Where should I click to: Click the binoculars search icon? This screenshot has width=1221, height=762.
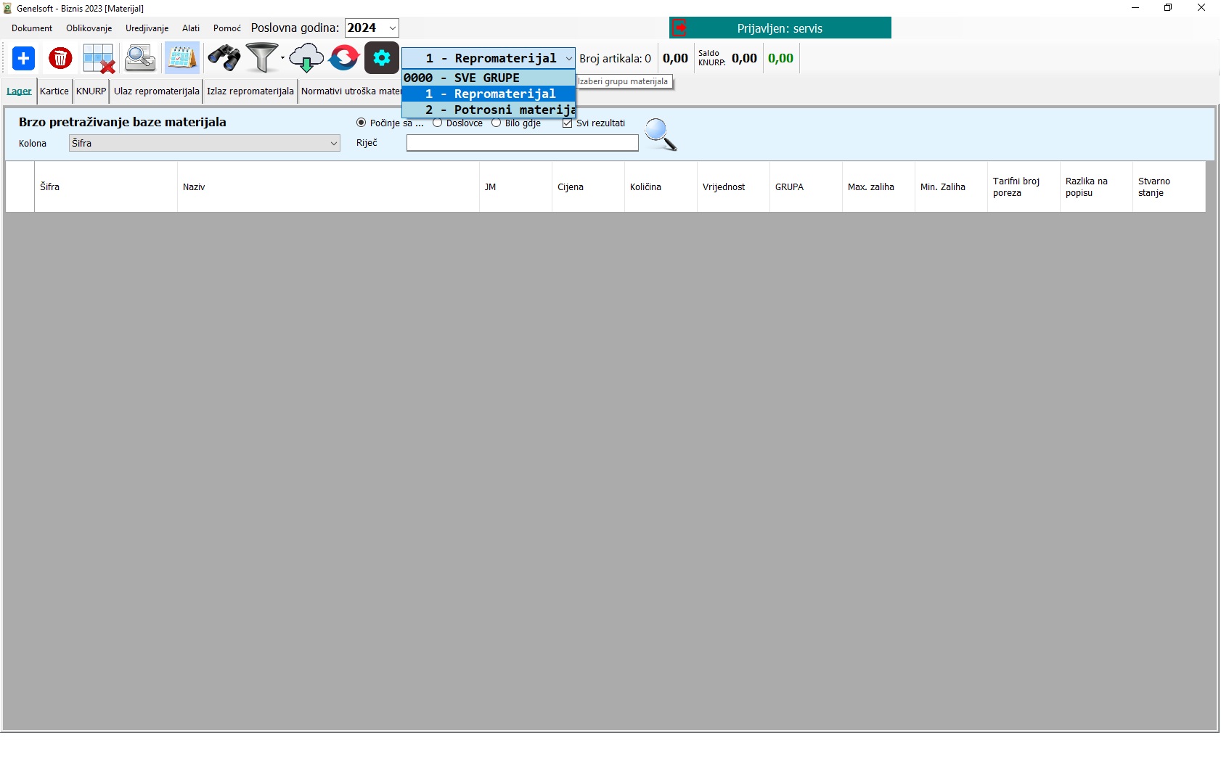click(224, 58)
